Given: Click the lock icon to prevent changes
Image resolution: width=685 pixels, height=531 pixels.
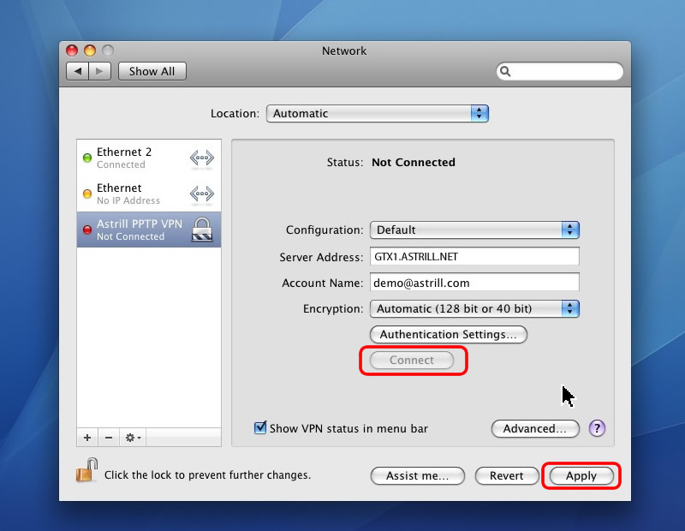Looking at the screenshot, I should [86, 470].
